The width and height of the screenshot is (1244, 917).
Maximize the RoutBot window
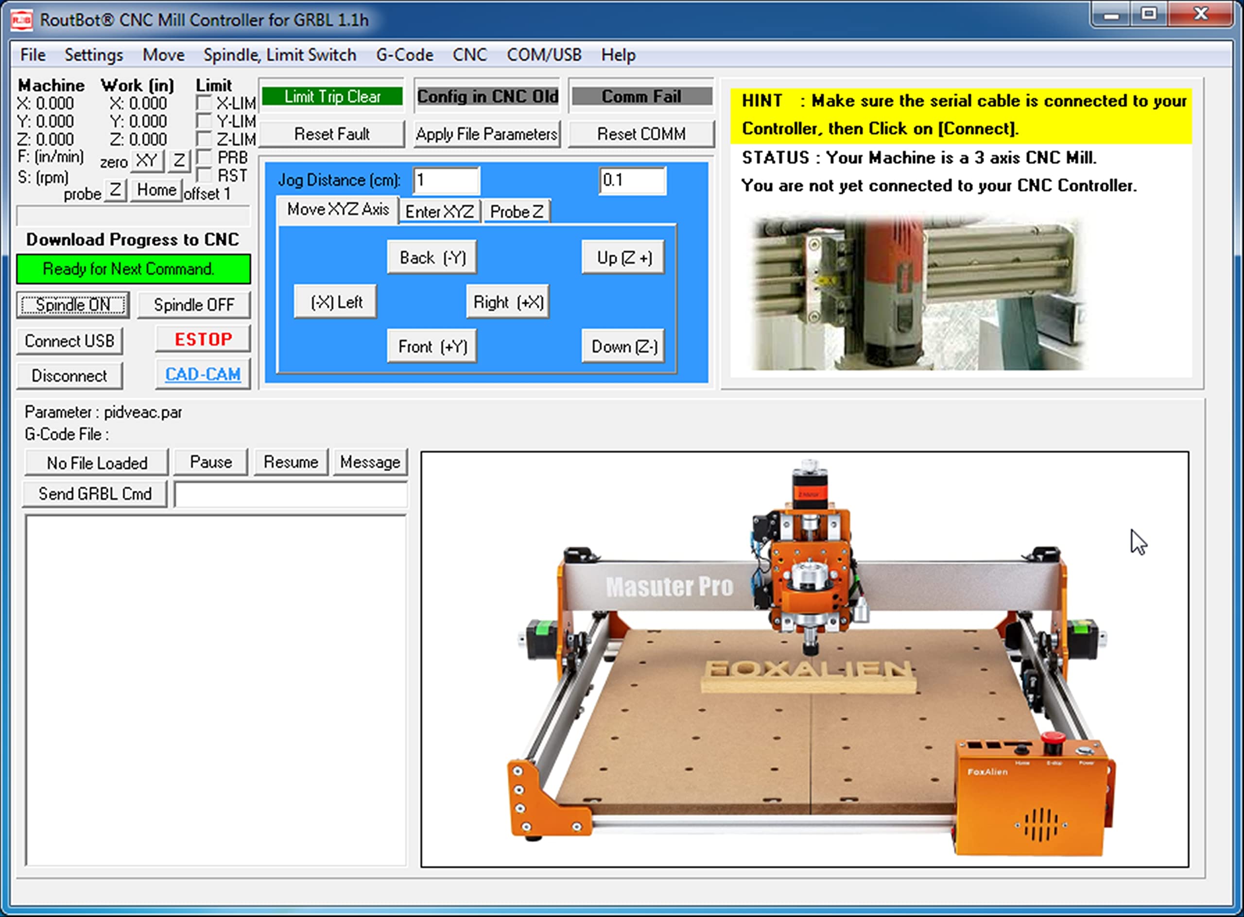click(x=1148, y=15)
